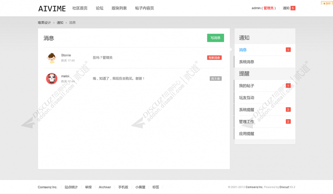The image size is (333, 194).
Task: Click the admin username link
Action: tap(256, 8)
